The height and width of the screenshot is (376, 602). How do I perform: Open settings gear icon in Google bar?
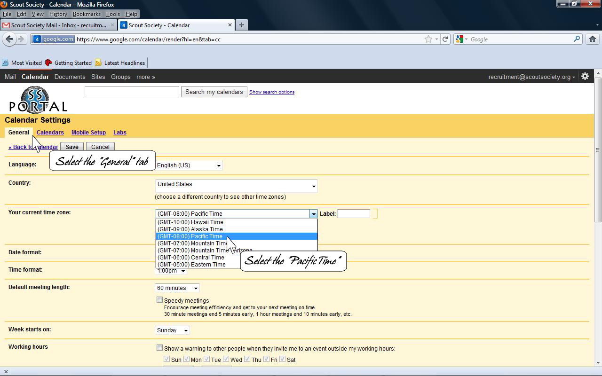point(585,76)
